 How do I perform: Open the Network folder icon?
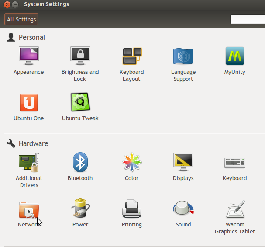point(29,209)
